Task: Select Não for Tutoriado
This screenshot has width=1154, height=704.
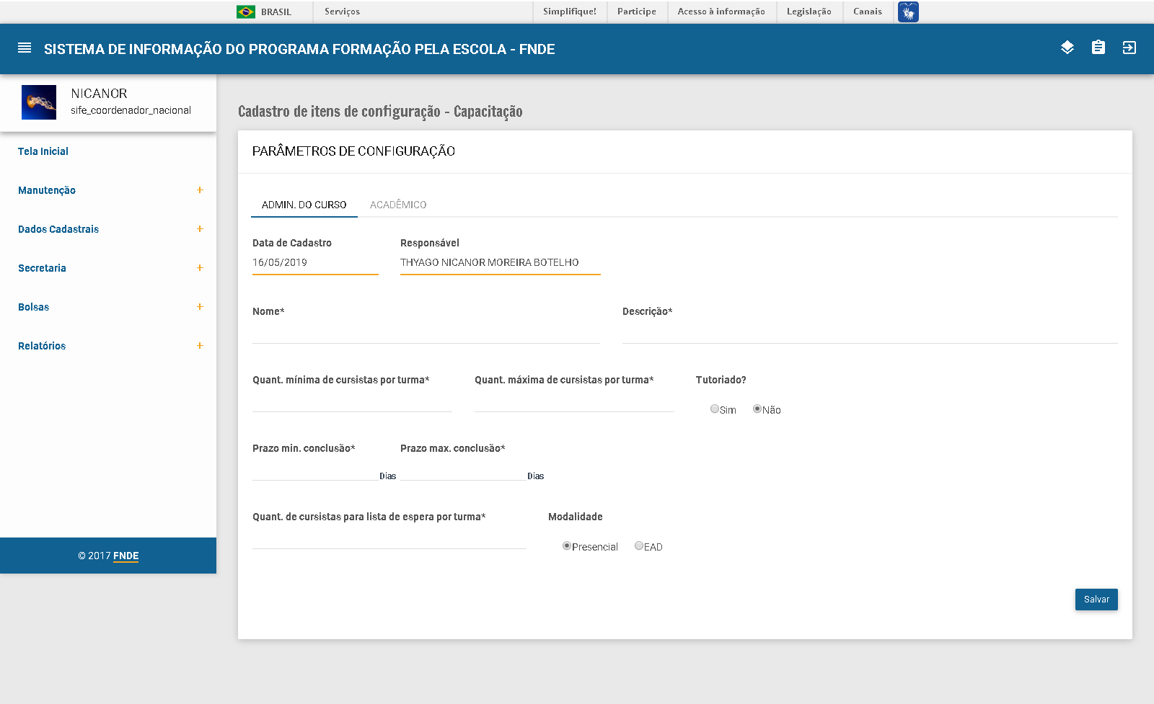Action: pyautogui.click(x=757, y=409)
